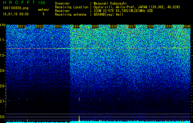Click the 'Receiving Location' label
The width and height of the screenshot is (193, 123).
[71, 7]
